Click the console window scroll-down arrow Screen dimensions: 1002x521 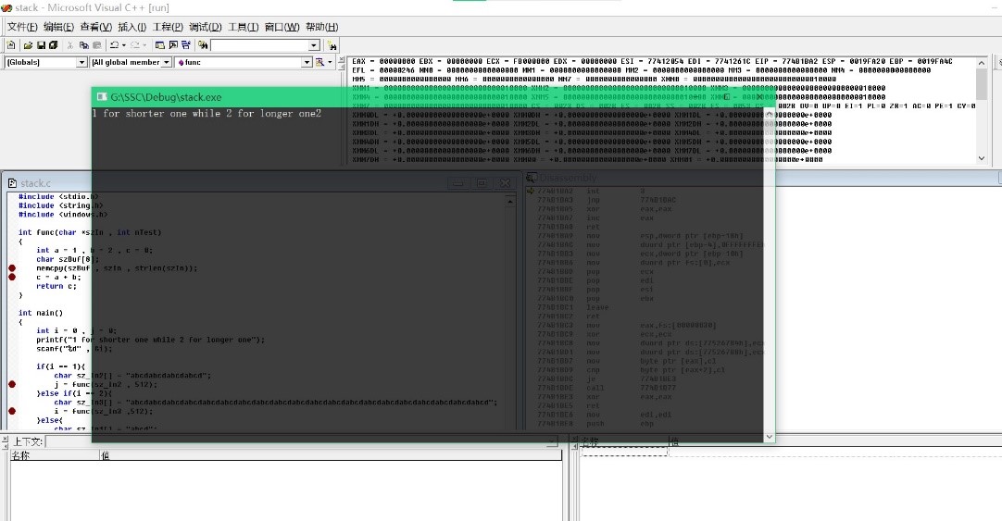[769, 437]
